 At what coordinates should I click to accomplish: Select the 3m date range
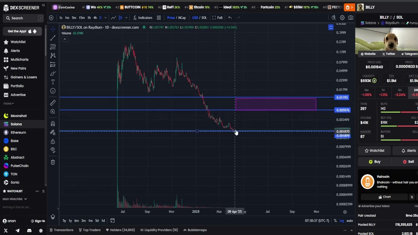(x=84, y=221)
